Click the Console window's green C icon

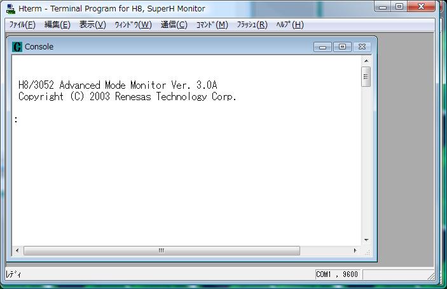click(17, 47)
